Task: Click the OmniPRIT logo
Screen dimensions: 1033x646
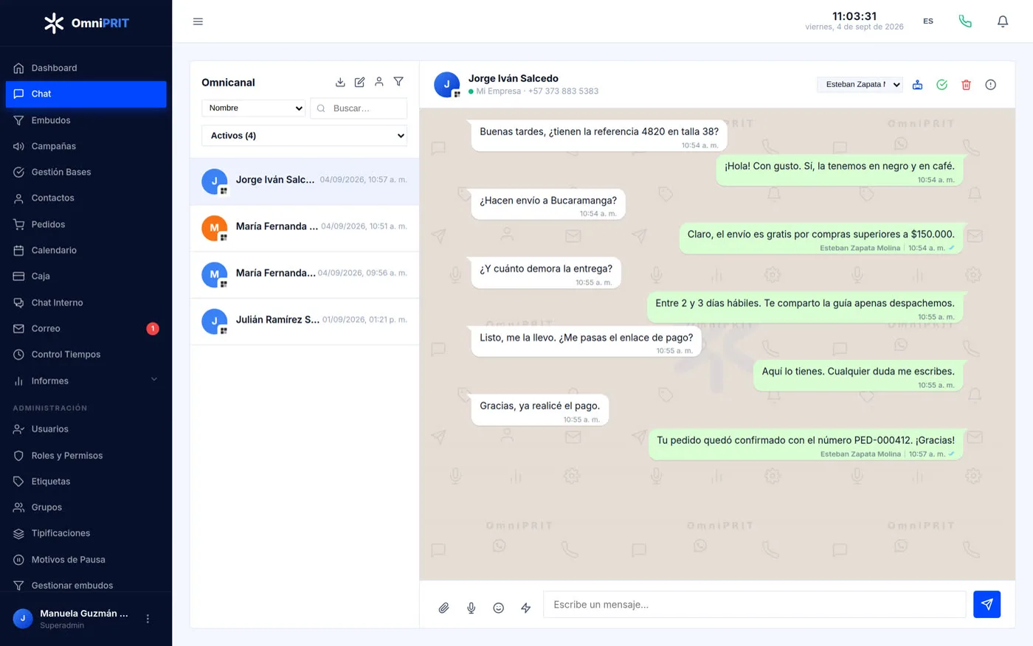Action: [86, 23]
